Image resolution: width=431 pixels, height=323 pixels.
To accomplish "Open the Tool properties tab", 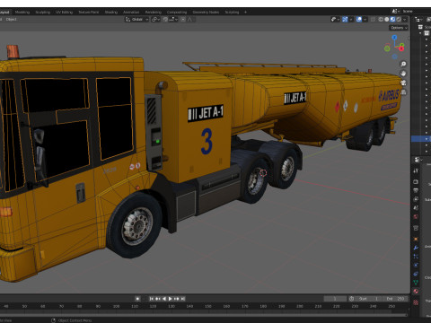I will [x=416, y=170].
